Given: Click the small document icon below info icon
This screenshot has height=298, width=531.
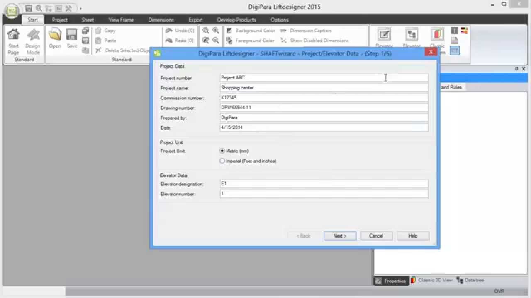Looking at the screenshot, I should (455, 41).
